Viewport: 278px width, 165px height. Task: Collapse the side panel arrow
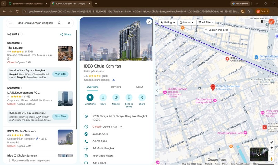click(157, 91)
